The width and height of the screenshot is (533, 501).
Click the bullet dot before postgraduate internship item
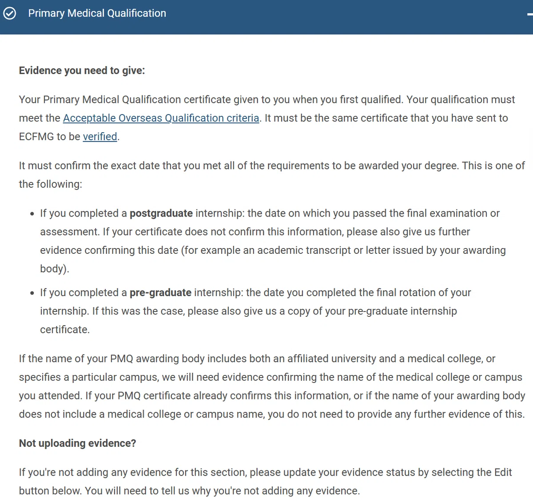coord(32,214)
